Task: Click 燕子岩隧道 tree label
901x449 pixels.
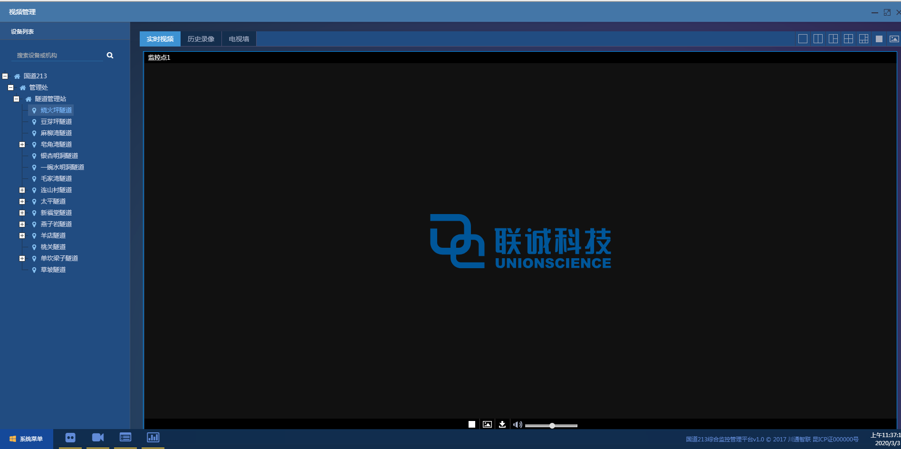Action: (x=56, y=224)
